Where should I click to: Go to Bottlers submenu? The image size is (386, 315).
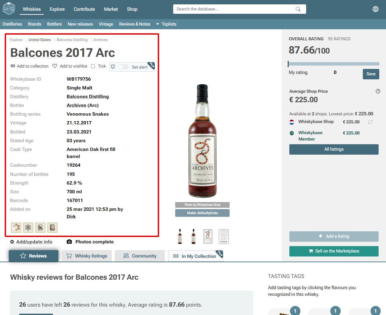54,24
